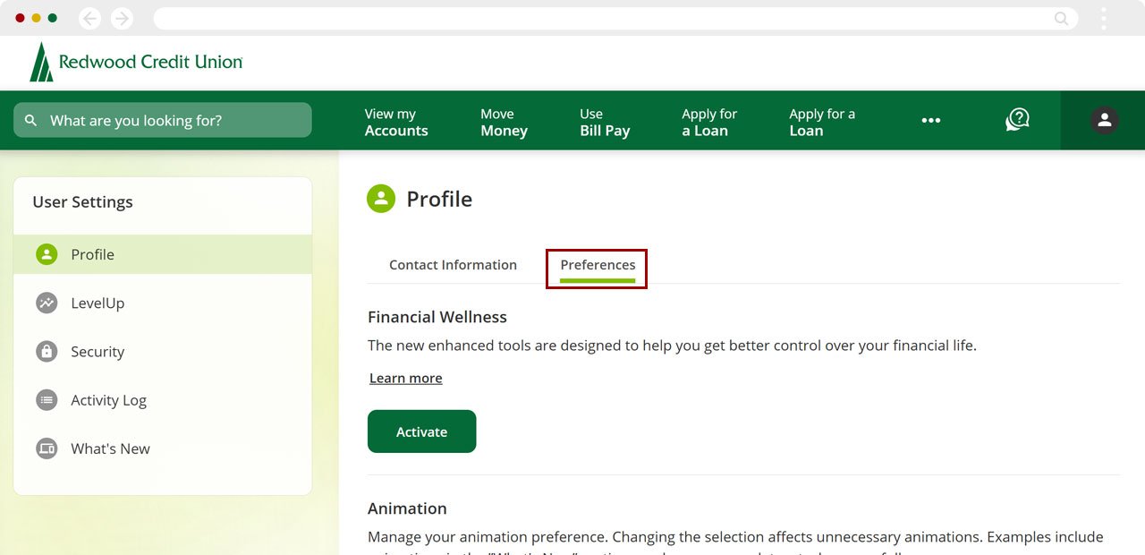Switch to the Contact Information tab
Viewport: 1145px width, 555px height.
453,264
